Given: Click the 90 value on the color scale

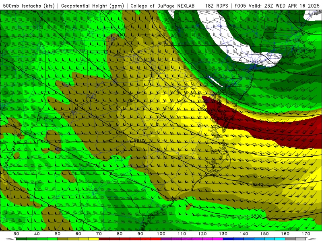Looking at the screenshot, I should pyautogui.click(x=140, y=234).
